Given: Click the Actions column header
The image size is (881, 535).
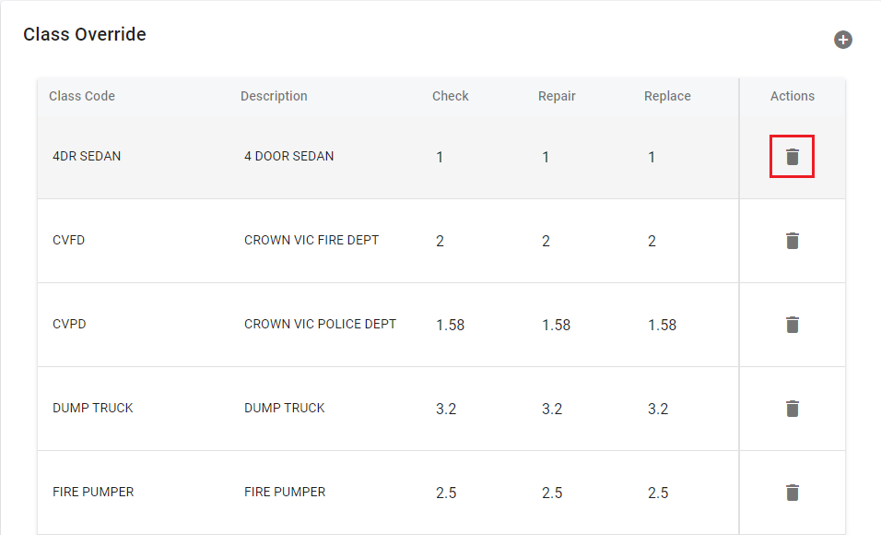Looking at the screenshot, I should 793,96.
